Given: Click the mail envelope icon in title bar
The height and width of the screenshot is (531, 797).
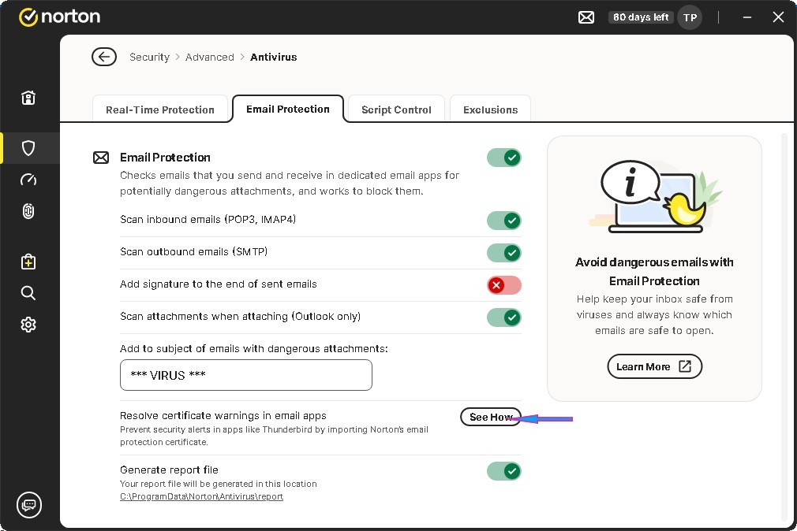Looking at the screenshot, I should coord(586,17).
